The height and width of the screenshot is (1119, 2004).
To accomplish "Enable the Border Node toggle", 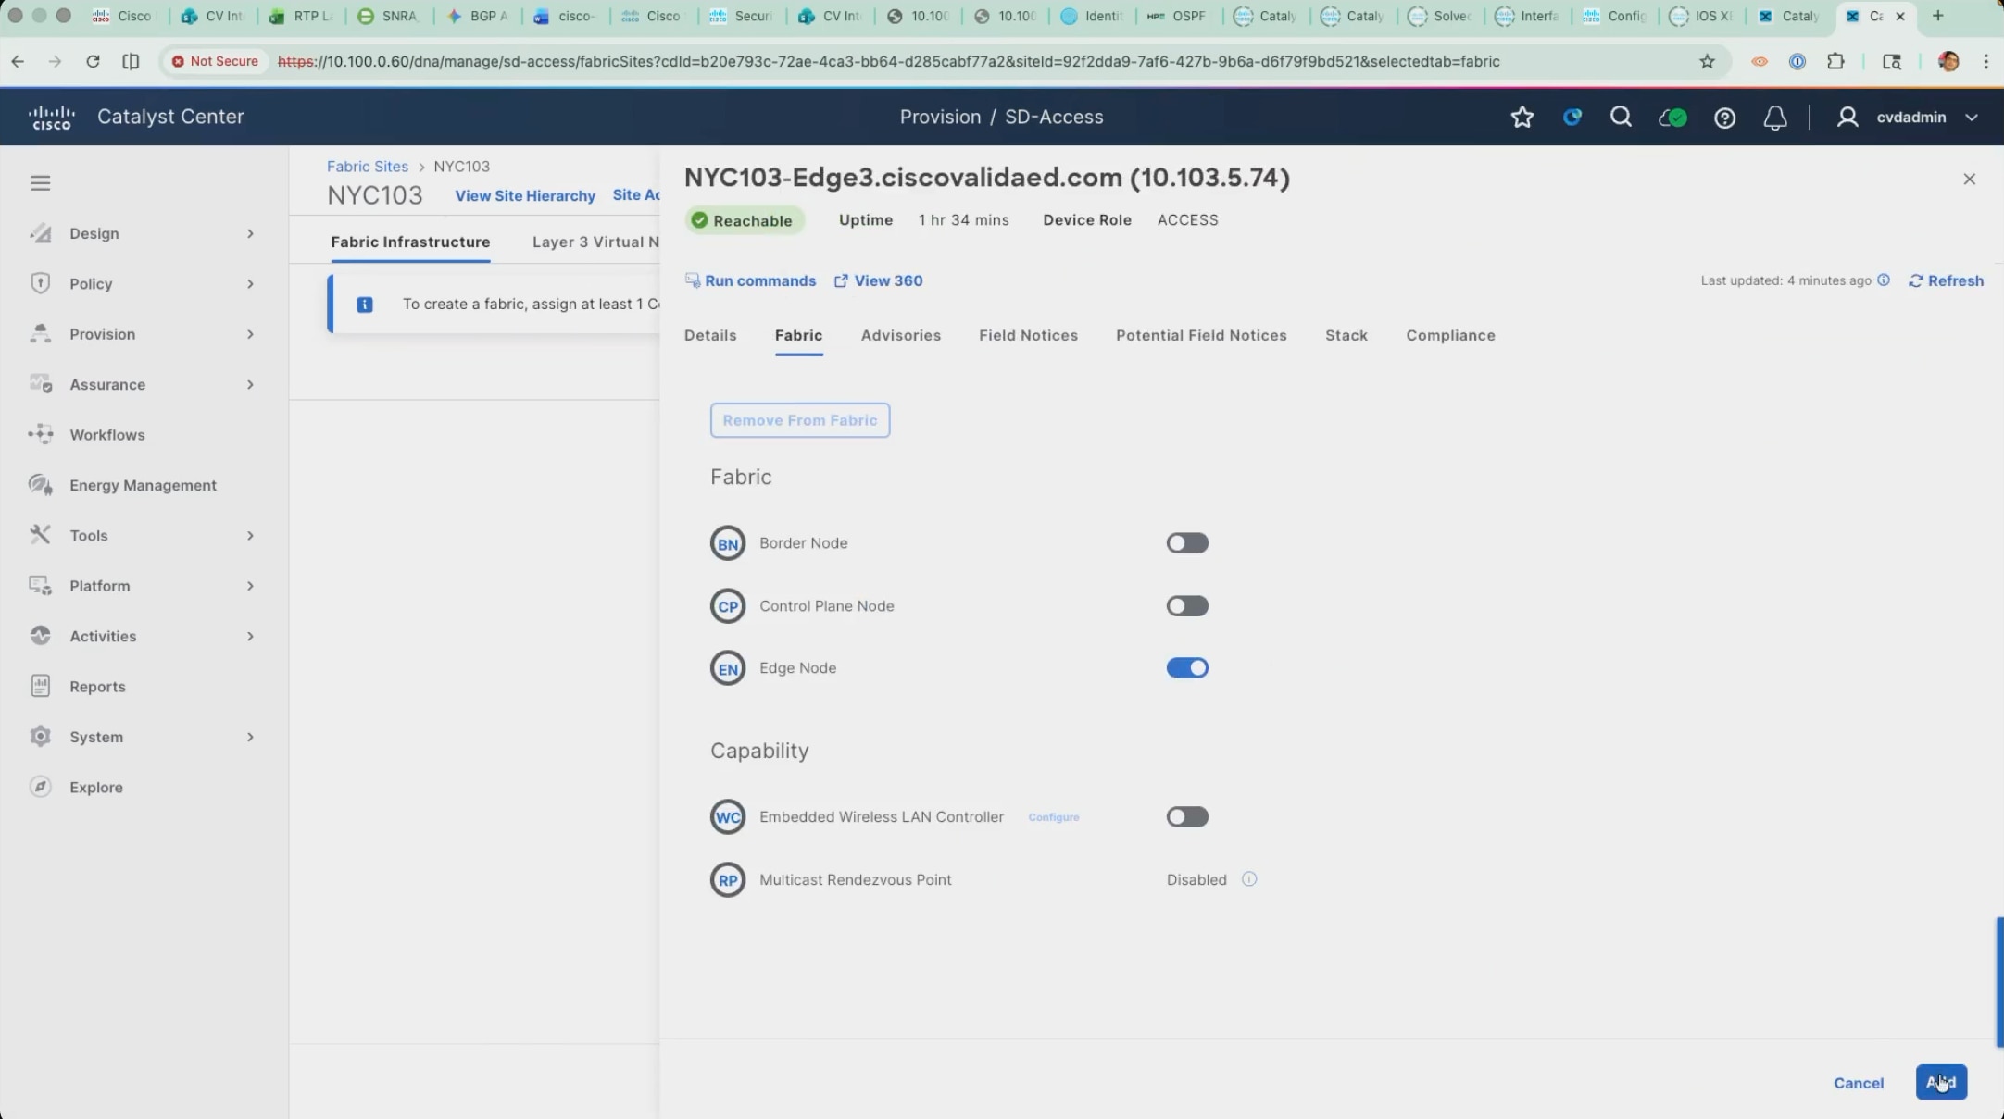I will click(x=1187, y=543).
